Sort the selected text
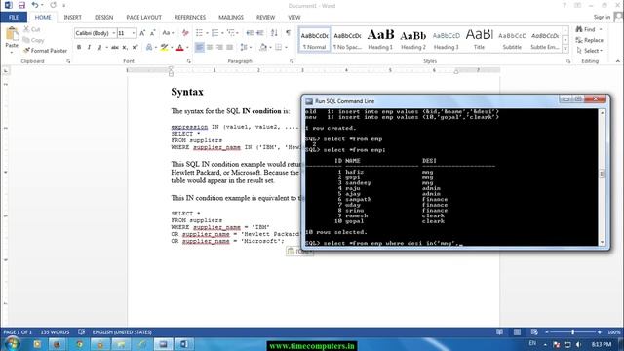This screenshot has width=624, height=351. tap(274, 33)
